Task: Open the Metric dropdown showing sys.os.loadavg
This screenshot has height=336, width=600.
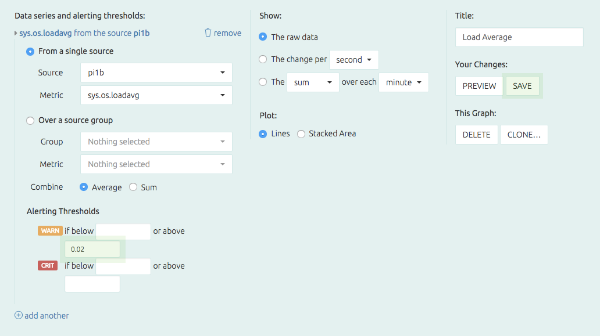Action: [156, 95]
